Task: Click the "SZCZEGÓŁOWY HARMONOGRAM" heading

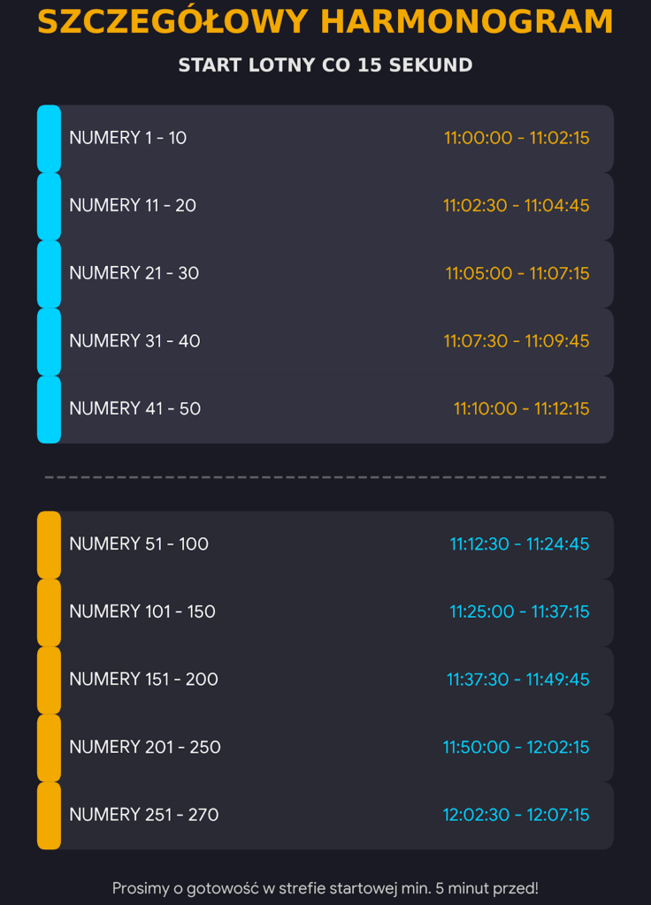Action: (x=325, y=23)
